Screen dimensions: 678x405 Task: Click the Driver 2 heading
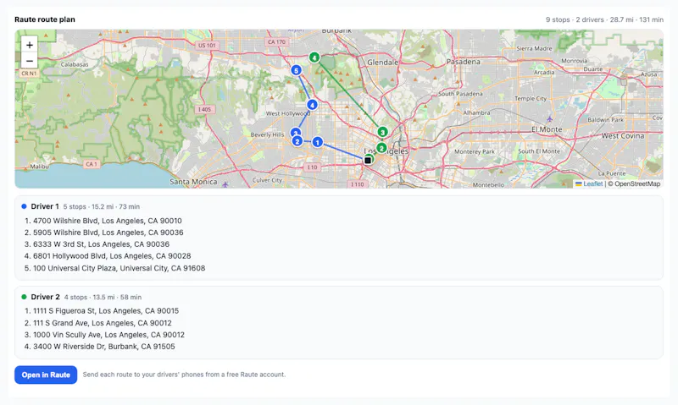pos(45,297)
